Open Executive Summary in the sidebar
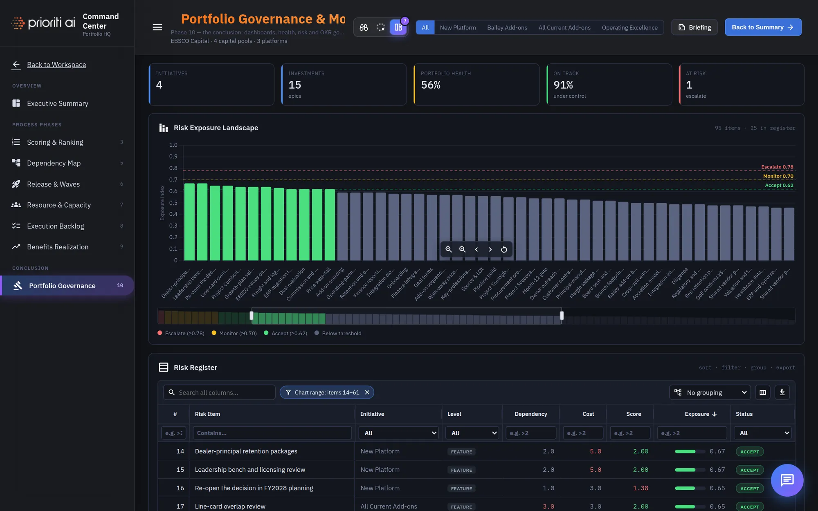 point(67,103)
